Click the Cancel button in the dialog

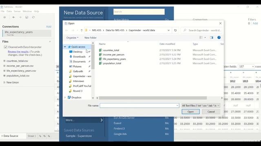click(211, 112)
